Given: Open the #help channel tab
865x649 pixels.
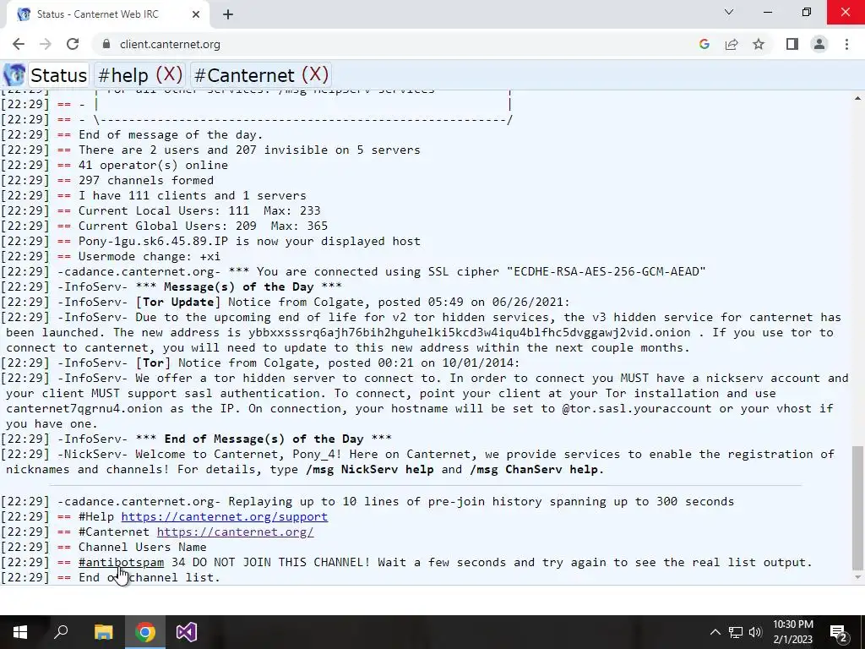Looking at the screenshot, I should click(123, 75).
